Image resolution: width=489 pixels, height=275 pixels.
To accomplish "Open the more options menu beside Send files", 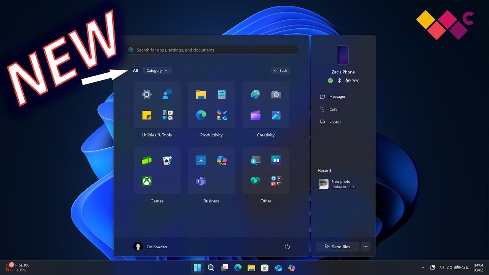I will click(365, 246).
